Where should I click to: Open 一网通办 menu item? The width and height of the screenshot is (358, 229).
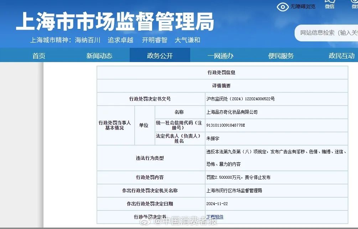[220, 56]
